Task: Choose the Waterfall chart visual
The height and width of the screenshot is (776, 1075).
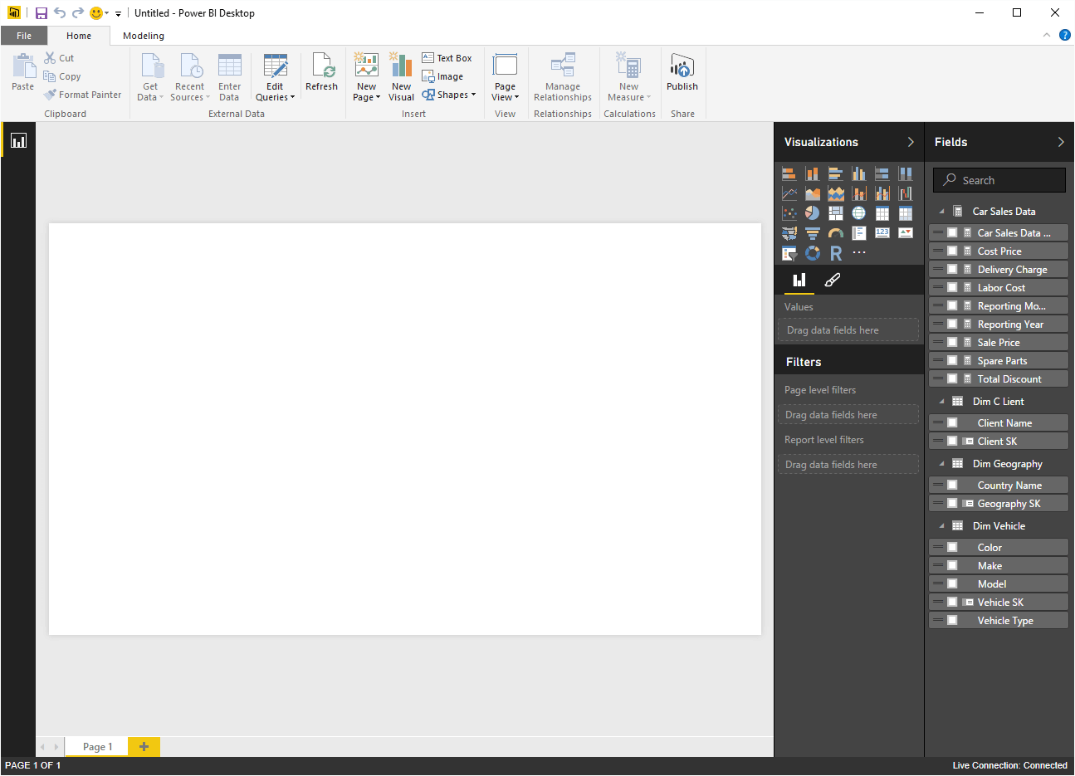Action: (906, 193)
